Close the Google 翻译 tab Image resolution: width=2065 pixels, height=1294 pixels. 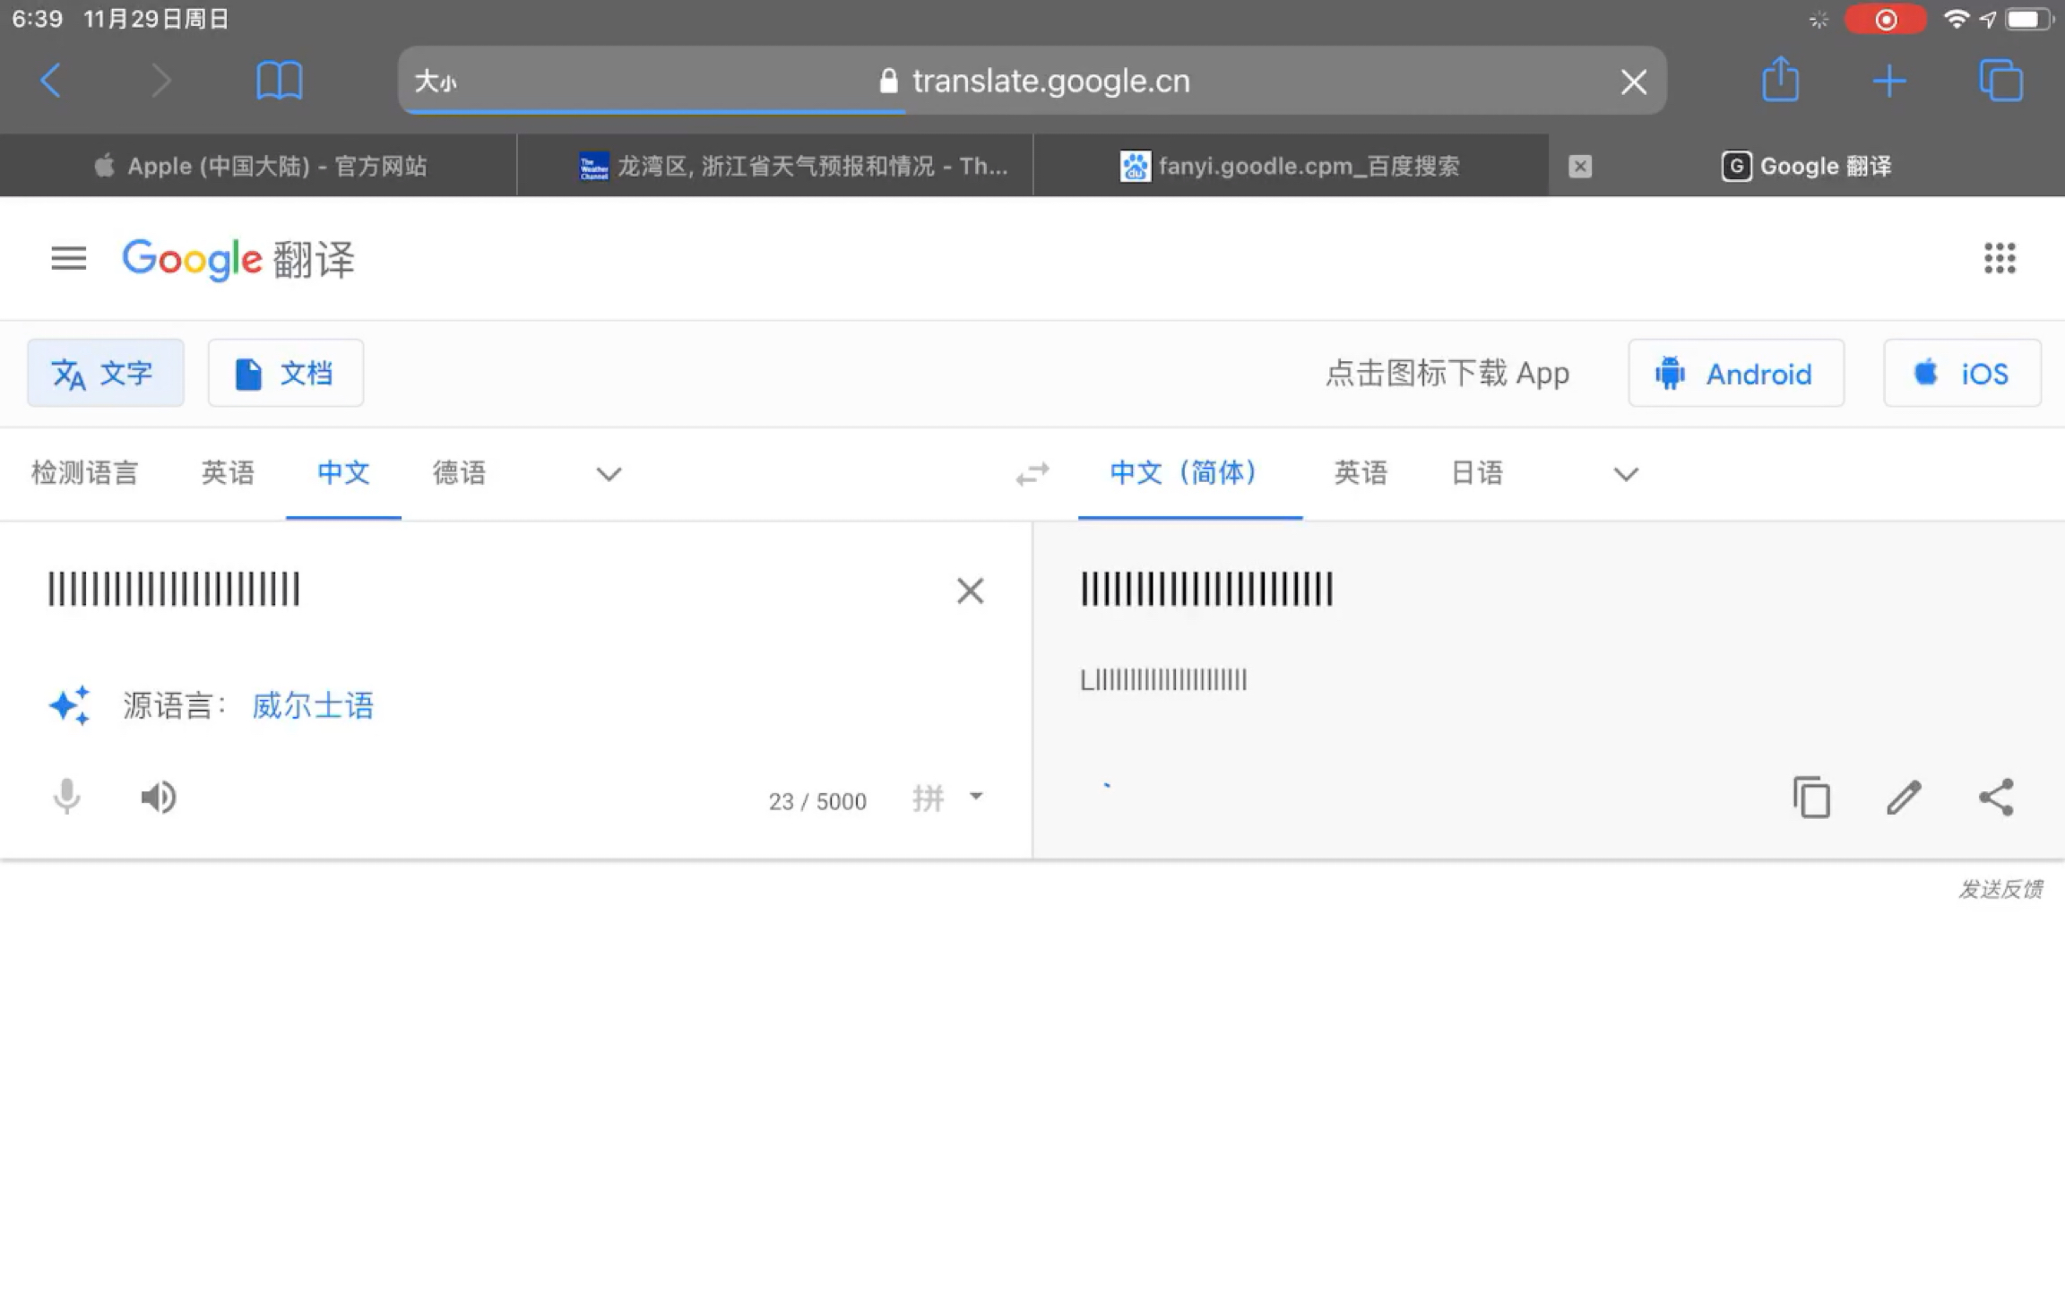pyautogui.click(x=1580, y=166)
